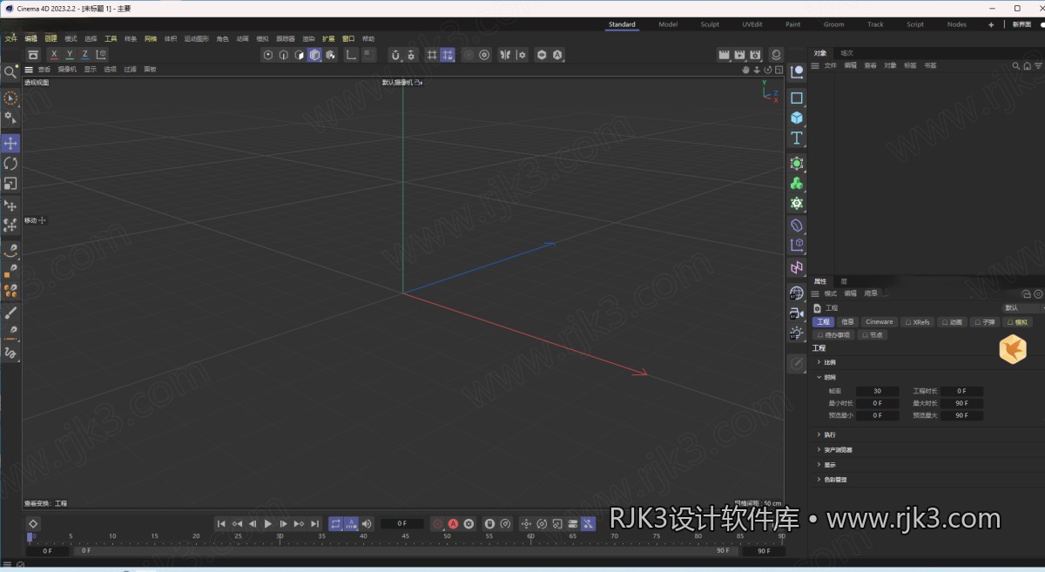Select the Move tool in left toolbar
The image size is (1045, 572).
(x=10, y=143)
